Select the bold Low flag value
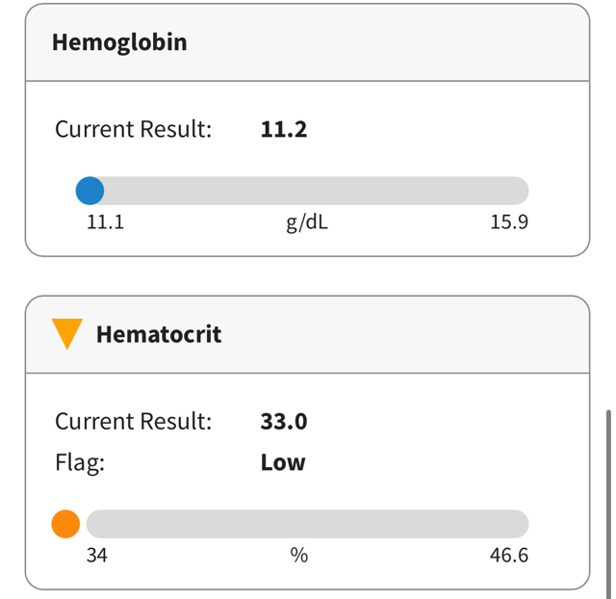Viewport: 616px width, 599px height. point(283,462)
